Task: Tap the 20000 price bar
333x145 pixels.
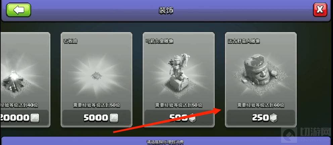Action: pos(25,118)
